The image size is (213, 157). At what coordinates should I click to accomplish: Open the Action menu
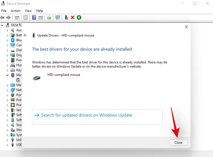point(16,11)
